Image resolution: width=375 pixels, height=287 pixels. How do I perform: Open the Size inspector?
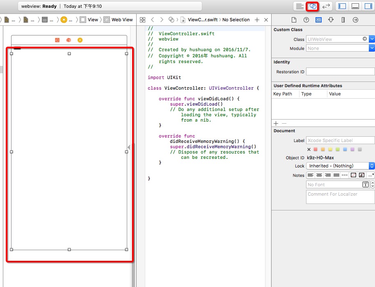click(343, 20)
